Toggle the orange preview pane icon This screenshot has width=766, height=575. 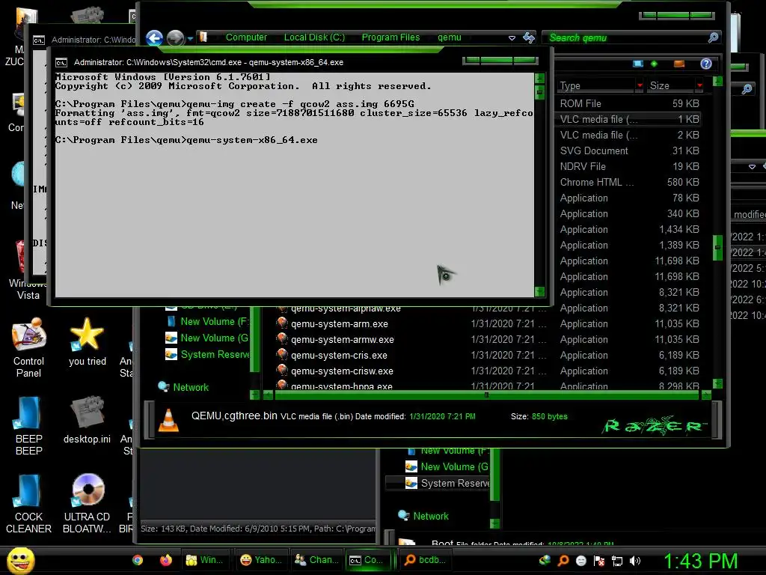[678, 64]
